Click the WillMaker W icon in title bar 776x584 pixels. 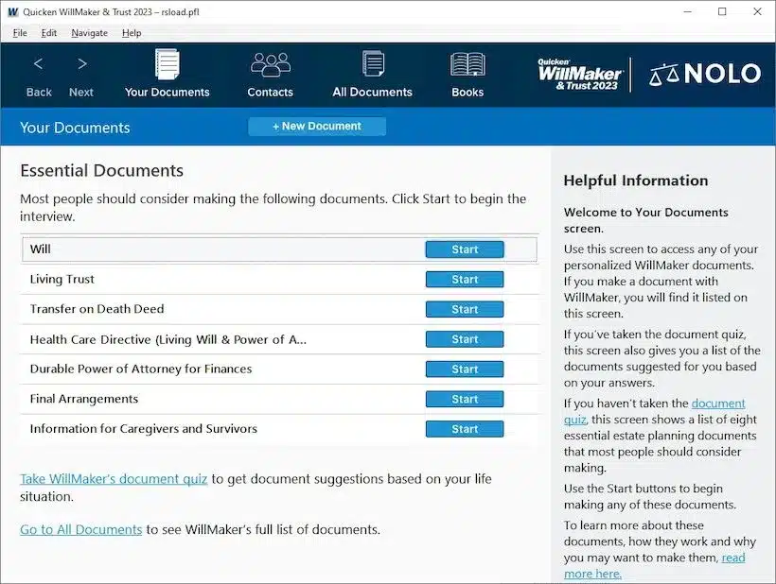tap(12, 12)
